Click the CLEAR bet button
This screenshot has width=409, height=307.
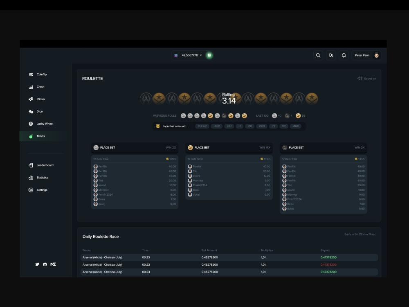click(x=202, y=126)
